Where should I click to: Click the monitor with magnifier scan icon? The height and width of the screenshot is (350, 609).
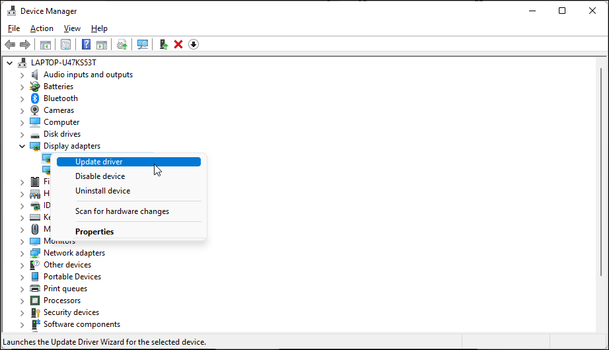point(143,45)
